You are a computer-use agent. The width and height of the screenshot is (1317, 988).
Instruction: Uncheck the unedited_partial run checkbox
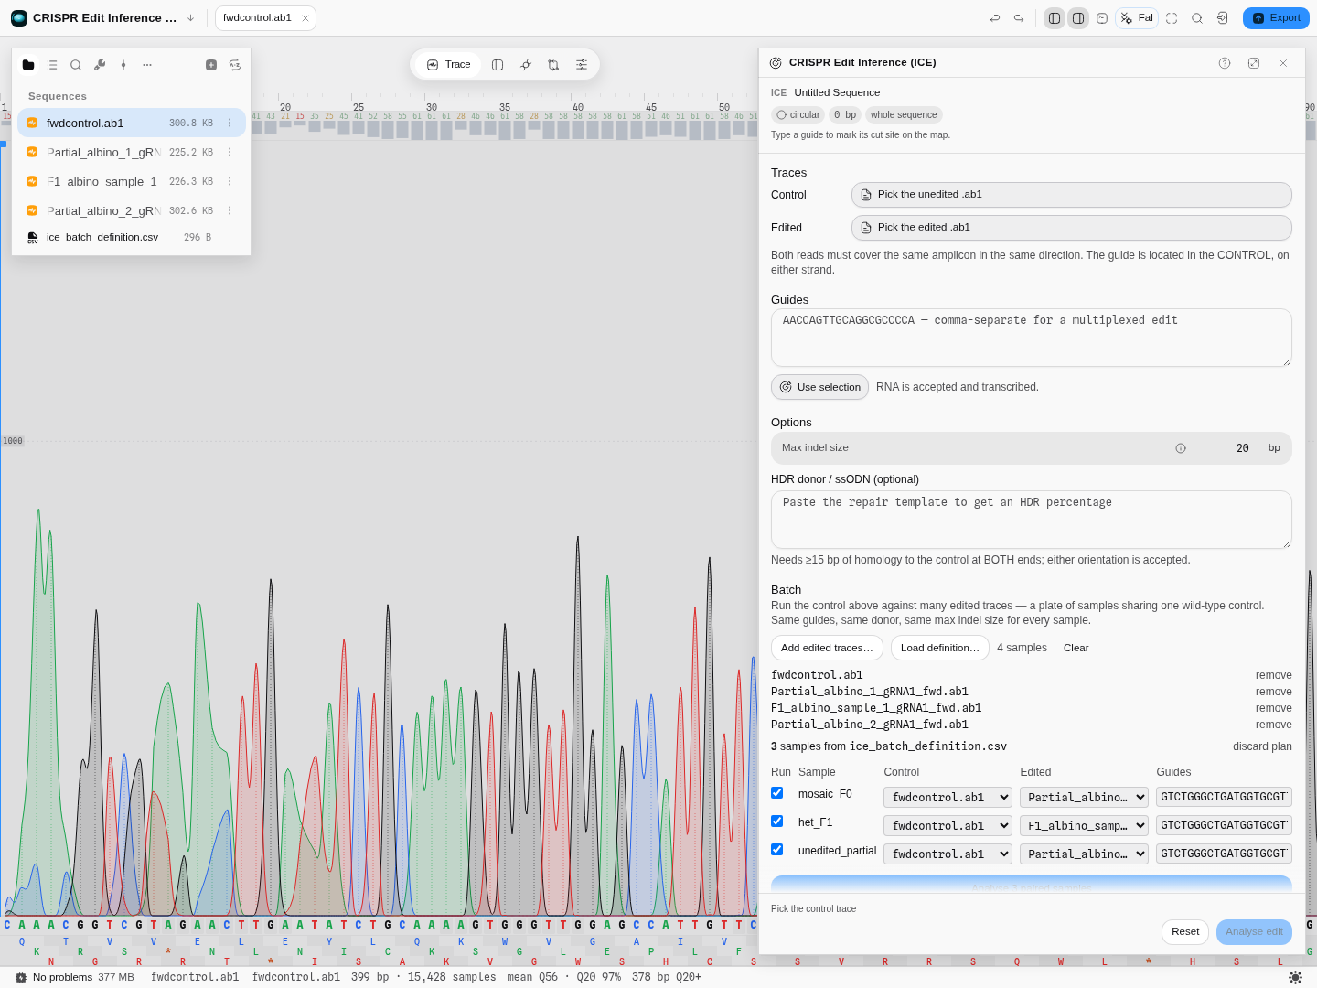tap(777, 850)
